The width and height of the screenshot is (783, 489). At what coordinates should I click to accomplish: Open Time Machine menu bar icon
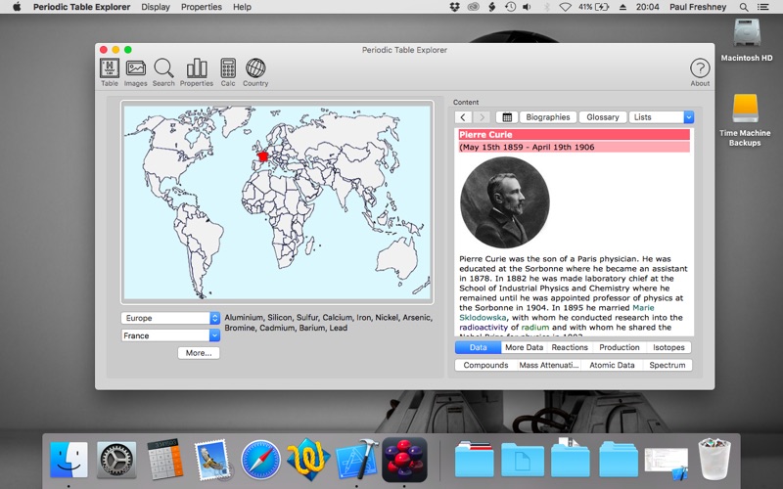coord(510,7)
